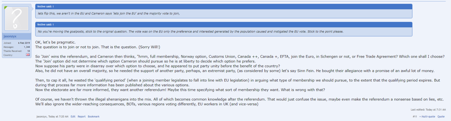The image size is (451, 121).
Task: Report the post by jasonzyx
Action: tap(81, 116)
